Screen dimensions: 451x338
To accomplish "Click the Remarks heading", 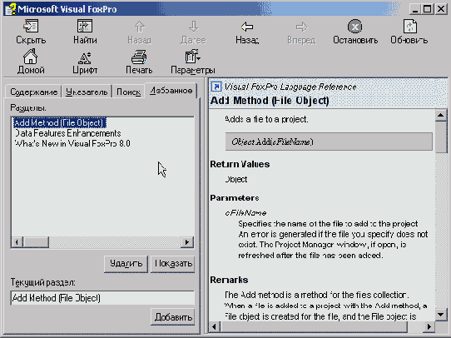I will pos(229,280).
